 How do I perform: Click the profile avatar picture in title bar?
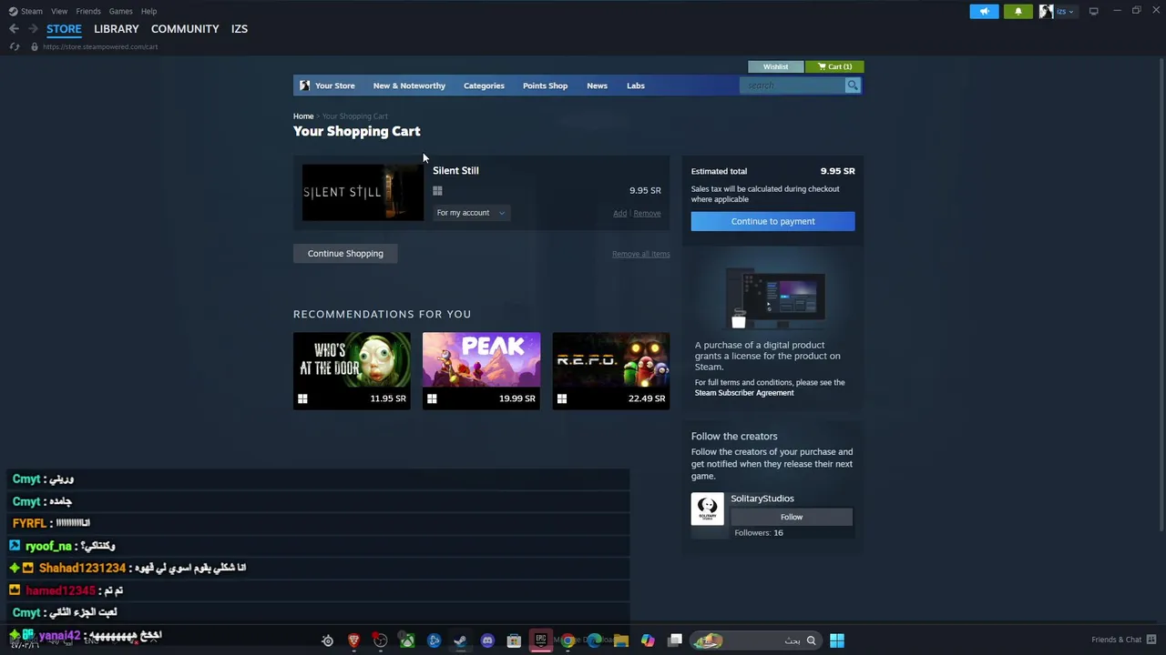(x=1046, y=11)
